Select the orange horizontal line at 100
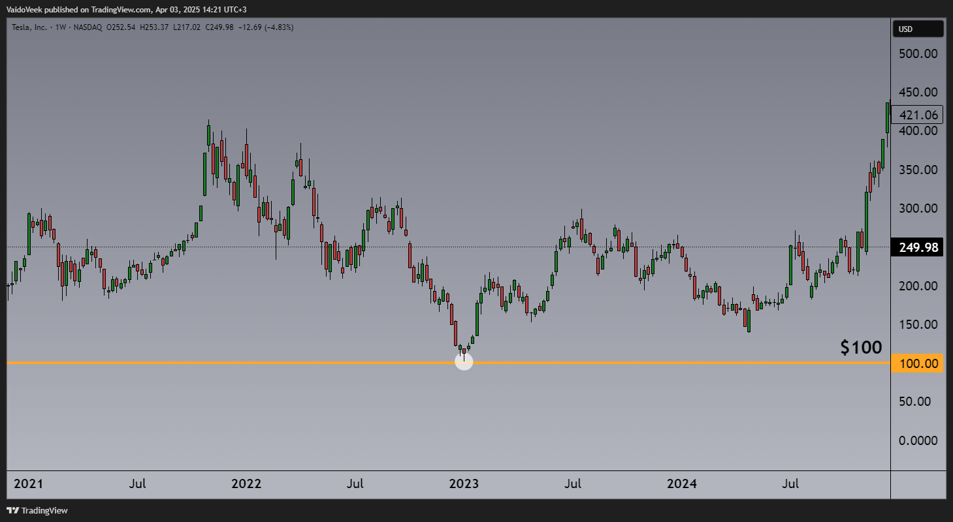Screen dimensions: 953x522 (x=448, y=363)
